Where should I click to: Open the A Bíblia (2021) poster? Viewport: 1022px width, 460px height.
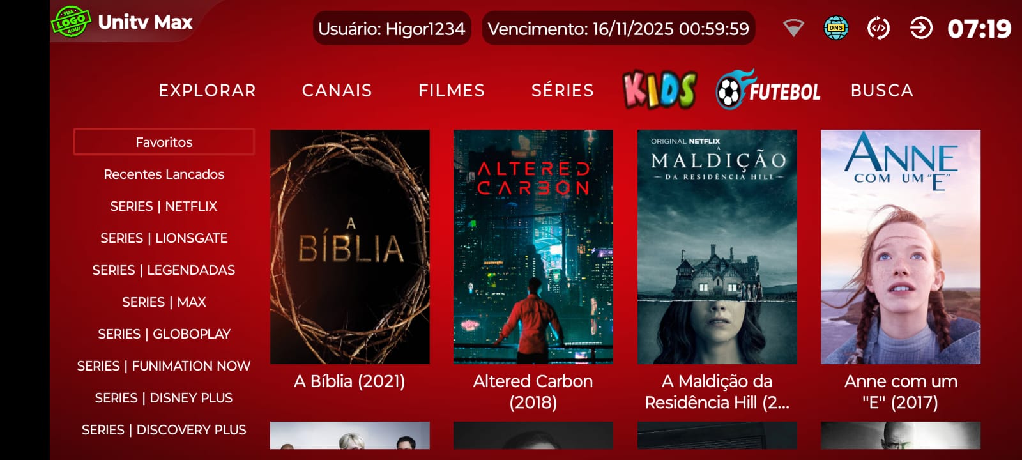[350, 247]
